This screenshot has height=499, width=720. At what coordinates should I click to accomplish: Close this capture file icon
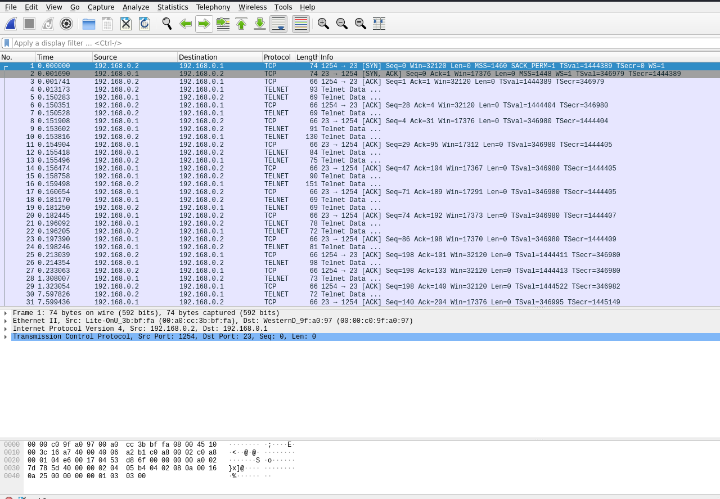click(126, 24)
